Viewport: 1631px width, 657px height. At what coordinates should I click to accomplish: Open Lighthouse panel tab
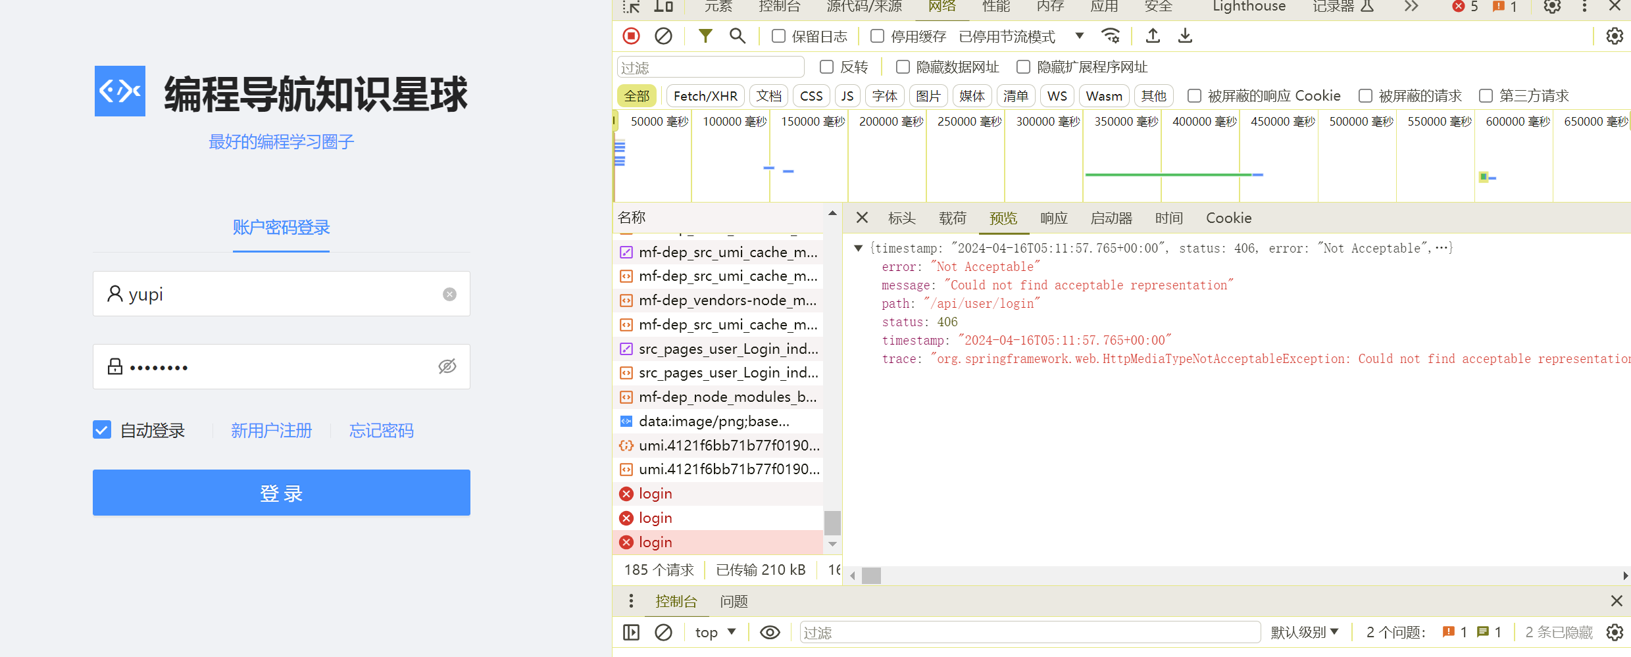pyautogui.click(x=1249, y=7)
